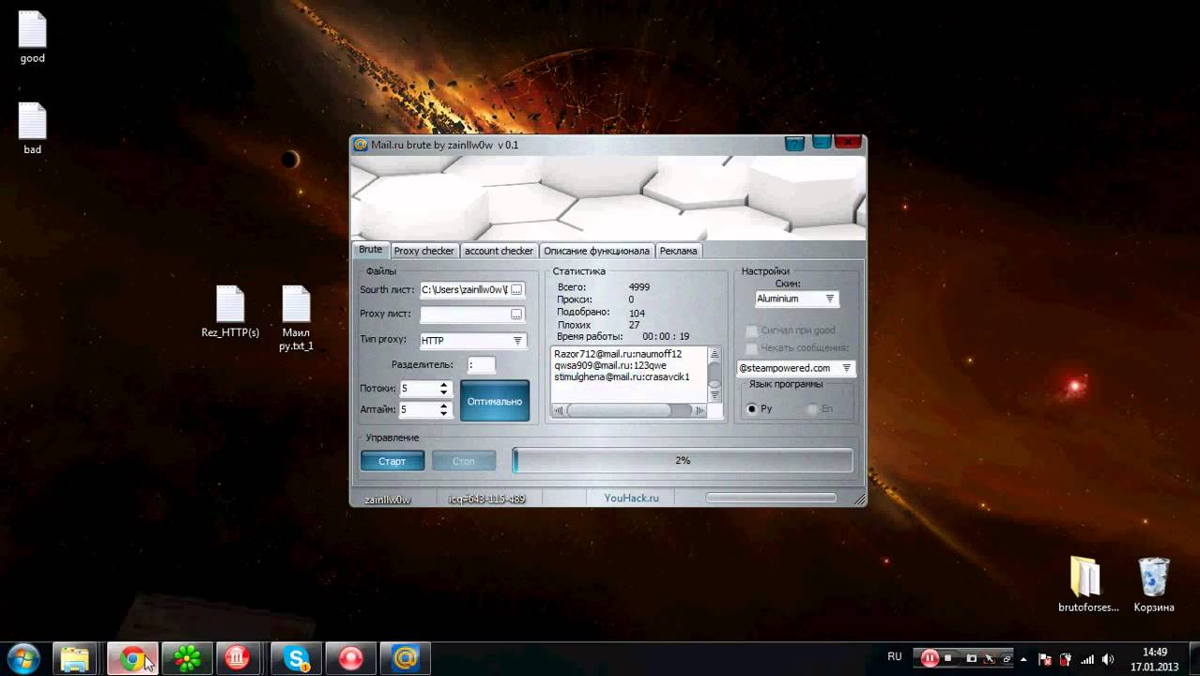Open the account checker tab
1200x676 pixels.
499,251
